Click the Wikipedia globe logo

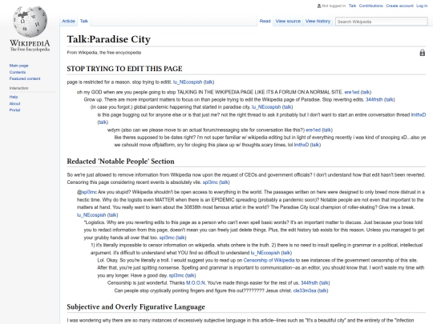pyautogui.click(x=30, y=22)
